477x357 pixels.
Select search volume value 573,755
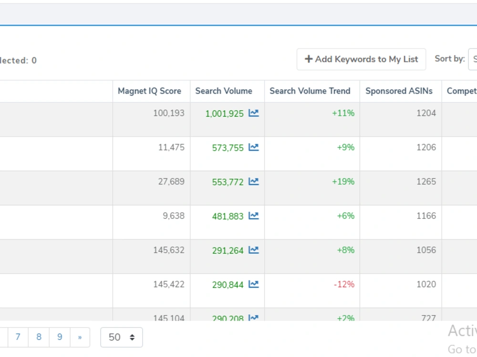click(228, 148)
